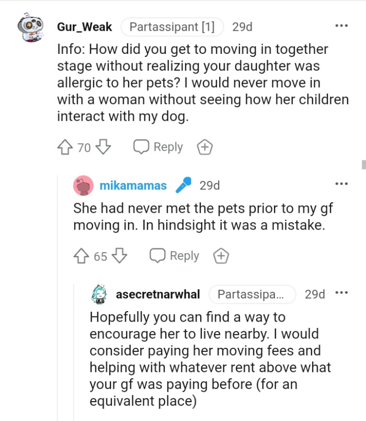The height and width of the screenshot is (421, 366).
Task: Toggle the Partassipant [1] flair badge
Action: tap(172, 27)
